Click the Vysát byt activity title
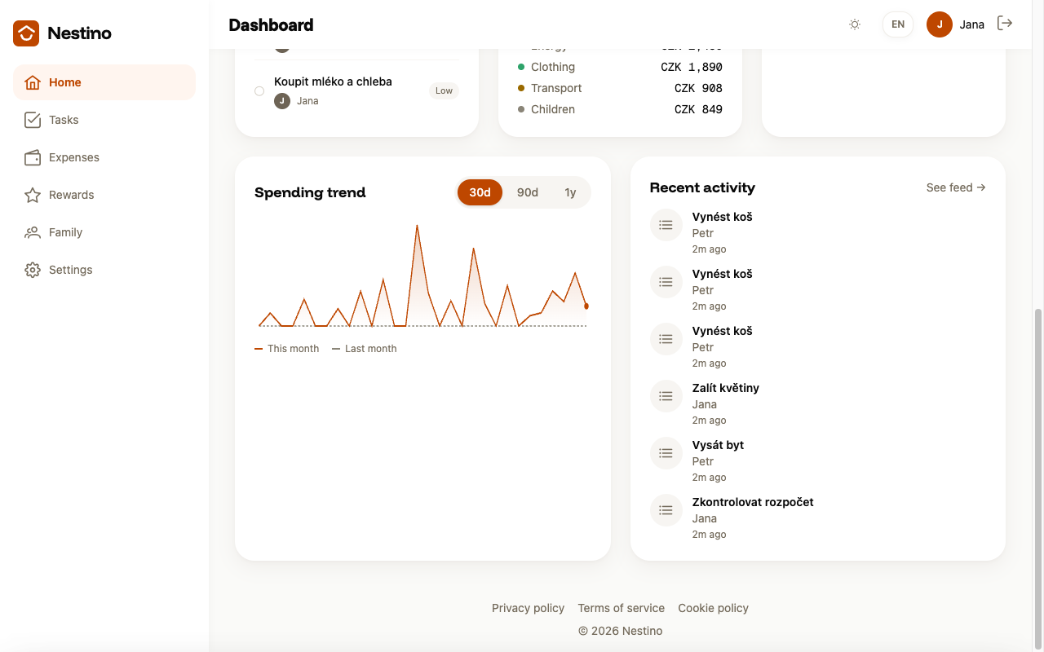Viewport: 1044px width, 652px height. click(718, 445)
